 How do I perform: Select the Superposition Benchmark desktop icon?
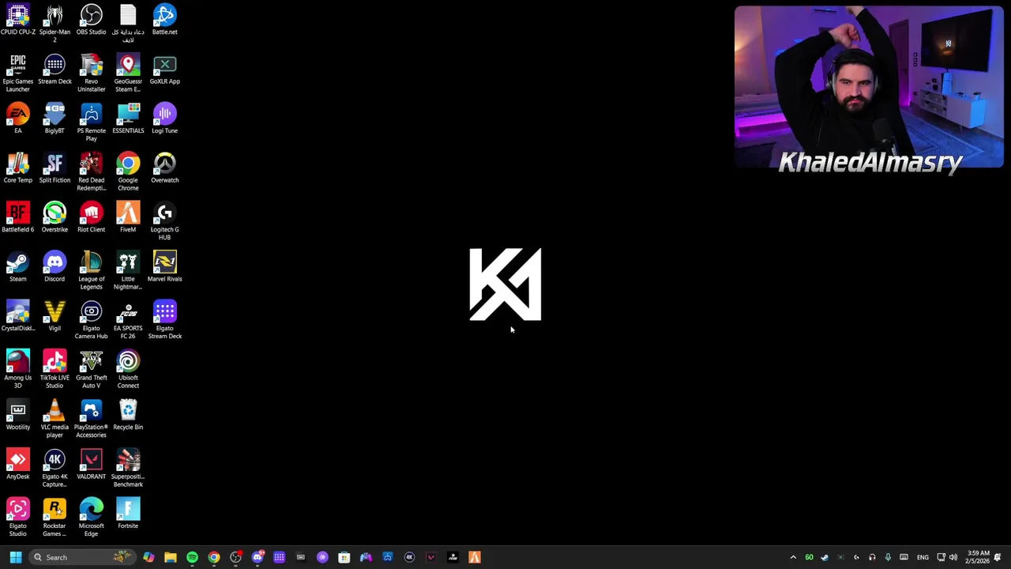[x=128, y=469]
